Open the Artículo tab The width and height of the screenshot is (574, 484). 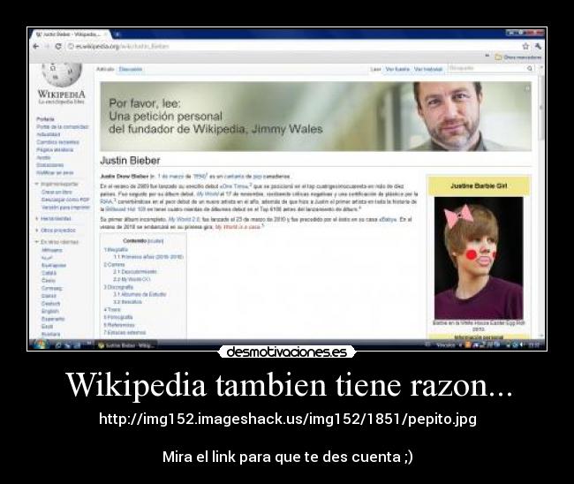coord(105,69)
